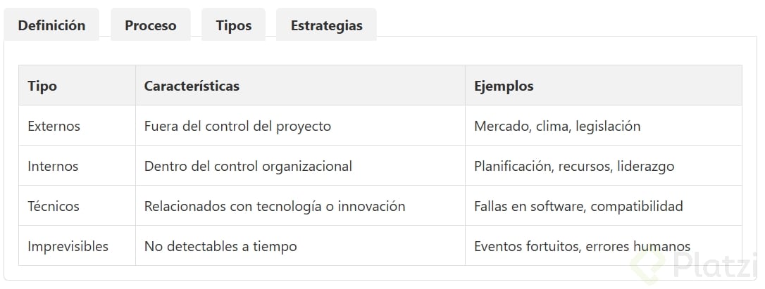Select the Internos row cell
Viewport: 765px width, 289px height.
click(53, 166)
